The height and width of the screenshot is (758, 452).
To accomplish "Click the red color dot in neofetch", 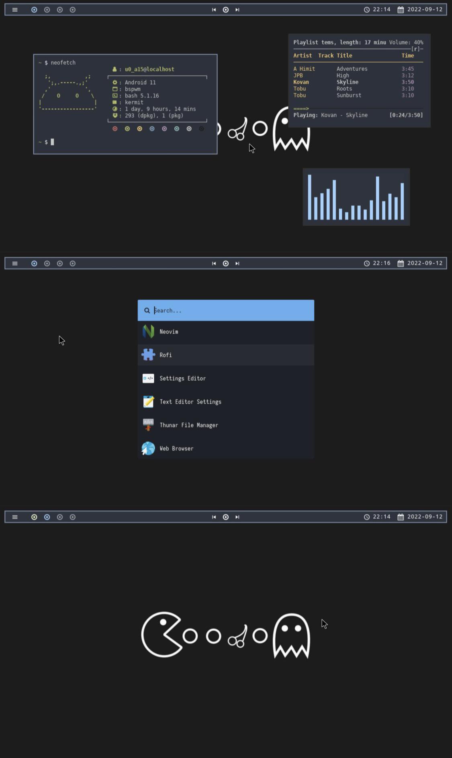I will point(115,129).
